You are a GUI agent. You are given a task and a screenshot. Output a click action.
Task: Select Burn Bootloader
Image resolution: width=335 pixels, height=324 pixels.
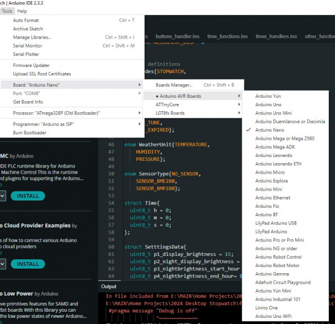tap(72, 133)
